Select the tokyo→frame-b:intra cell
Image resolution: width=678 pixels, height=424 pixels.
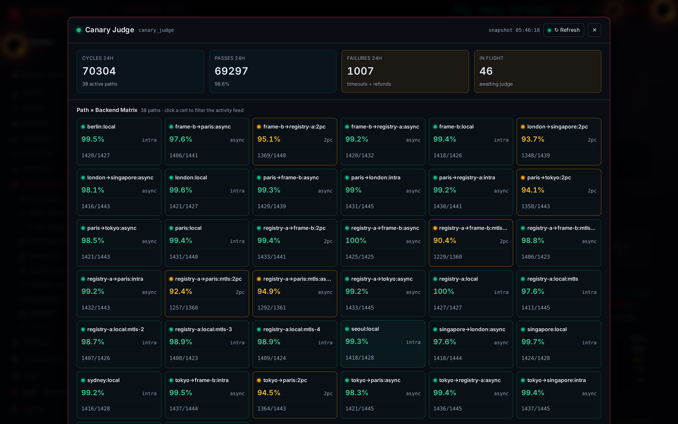coord(207,395)
